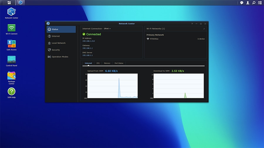Open Security in the left sidebar
The height and width of the screenshot is (148, 264).
[56, 50]
